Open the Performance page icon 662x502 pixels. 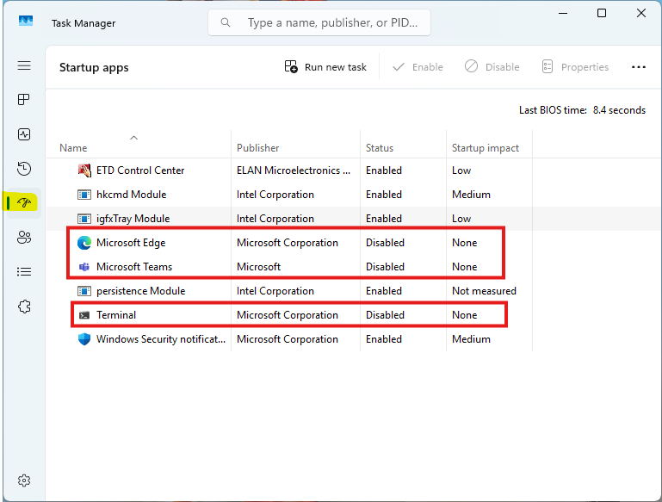(24, 134)
